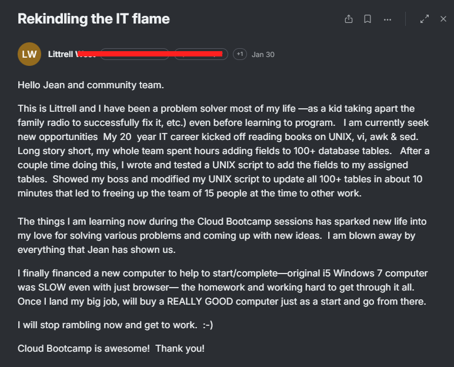Open Littrell's author profile name link
This screenshot has width=454, height=367.
pos(72,54)
